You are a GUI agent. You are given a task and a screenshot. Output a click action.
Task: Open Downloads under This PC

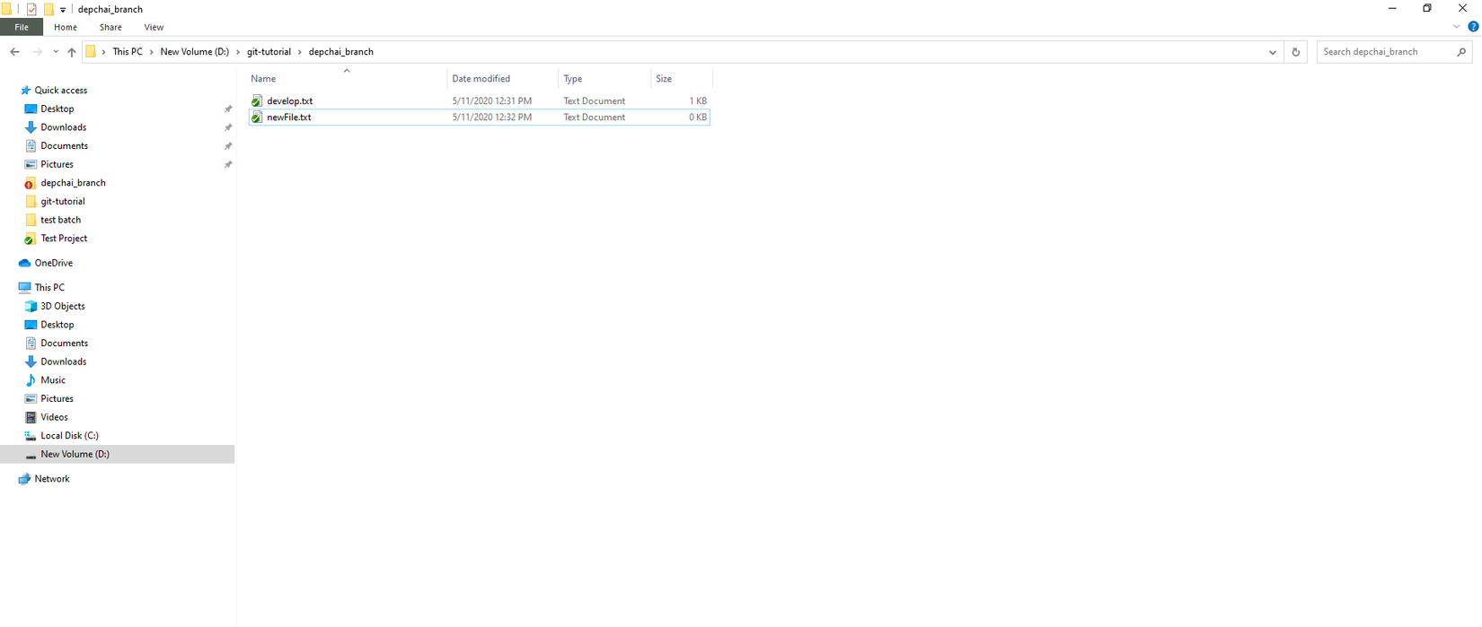(63, 361)
